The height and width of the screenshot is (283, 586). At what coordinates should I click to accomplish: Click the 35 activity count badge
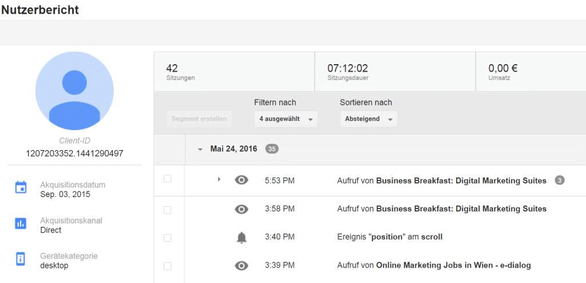(272, 149)
